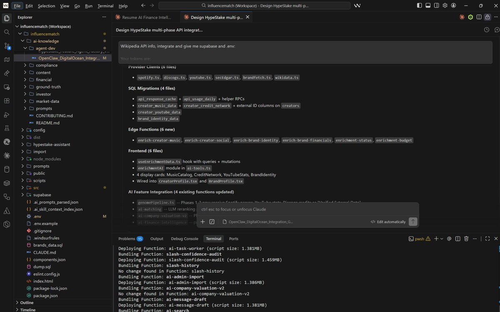Open Explorer panel more actions ellipsis
This screenshot has height=312, width=500.
click(x=104, y=17)
